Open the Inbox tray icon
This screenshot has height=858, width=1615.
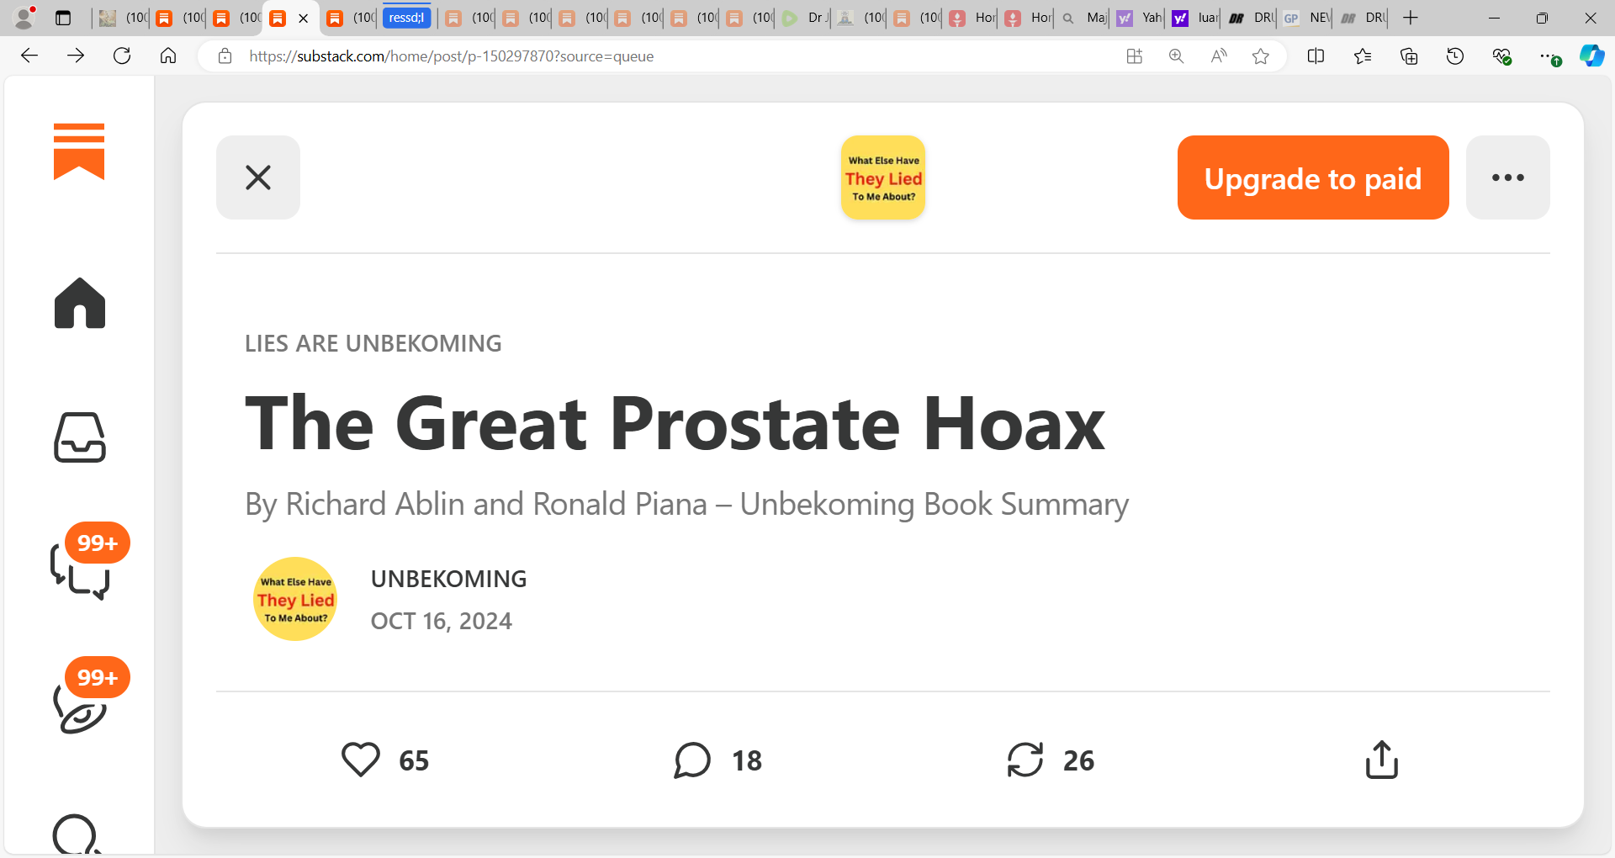pos(80,437)
